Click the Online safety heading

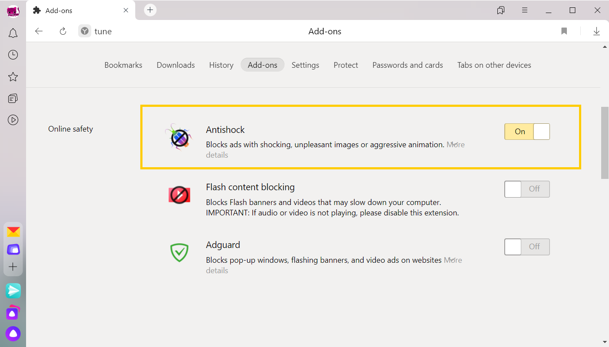click(x=70, y=129)
